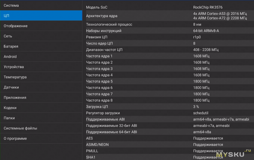This screenshot has width=254, height=160.
Task: Select the Регулятор загрузки schedutil row
Action: tap(168, 113)
